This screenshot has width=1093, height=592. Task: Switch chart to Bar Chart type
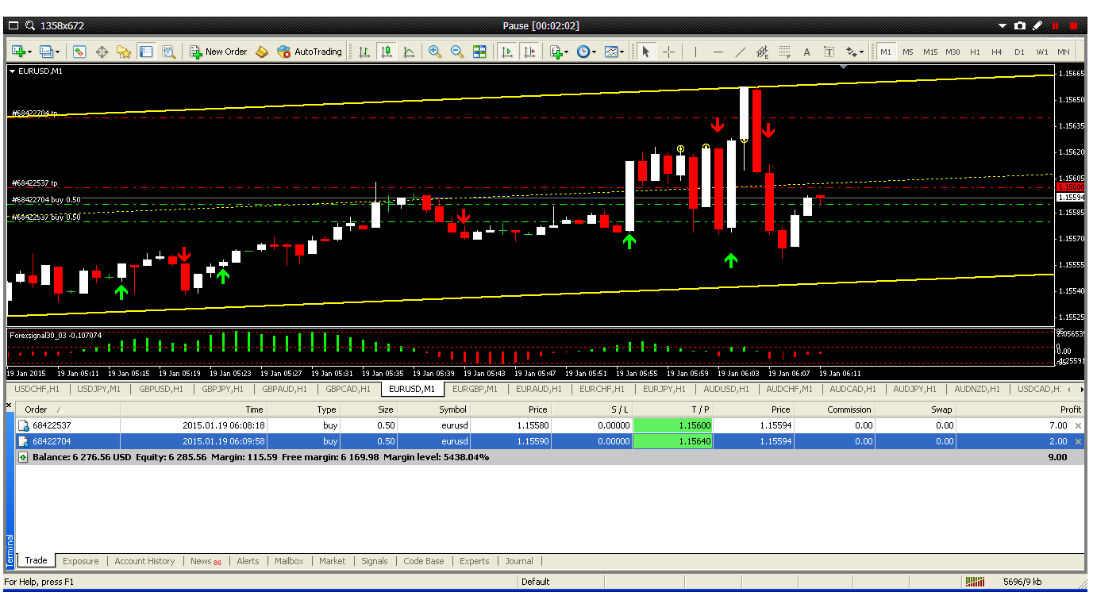364,52
